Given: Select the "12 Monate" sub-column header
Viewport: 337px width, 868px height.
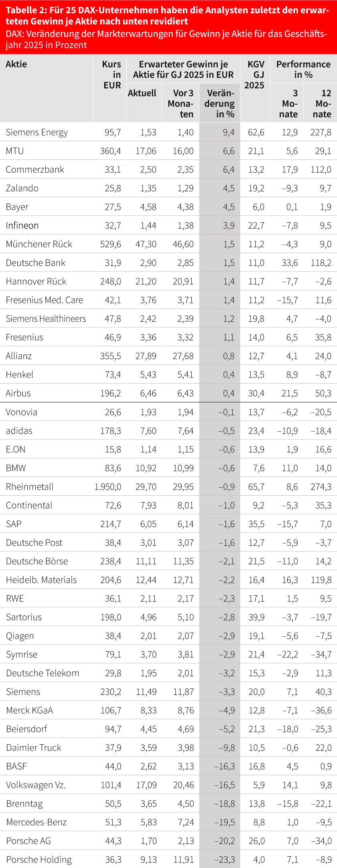Looking at the screenshot, I should click(x=323, y=104).
